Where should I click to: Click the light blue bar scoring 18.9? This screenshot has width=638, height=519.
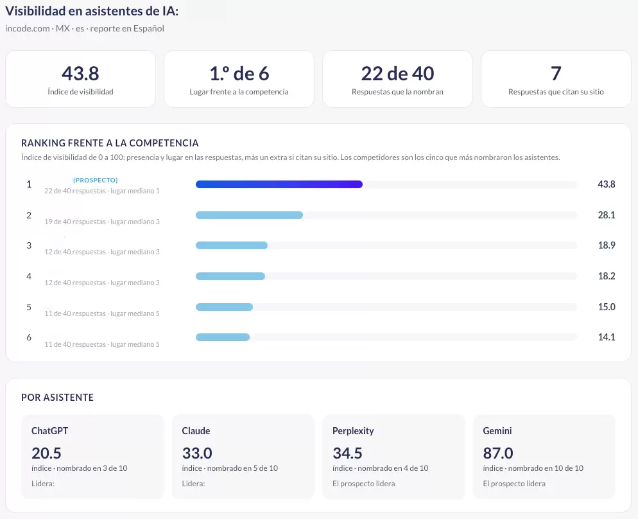click(x=232, y=245)
